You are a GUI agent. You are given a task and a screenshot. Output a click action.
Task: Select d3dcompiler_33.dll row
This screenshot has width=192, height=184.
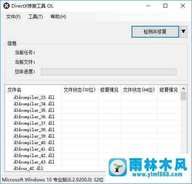click(93, 97)
